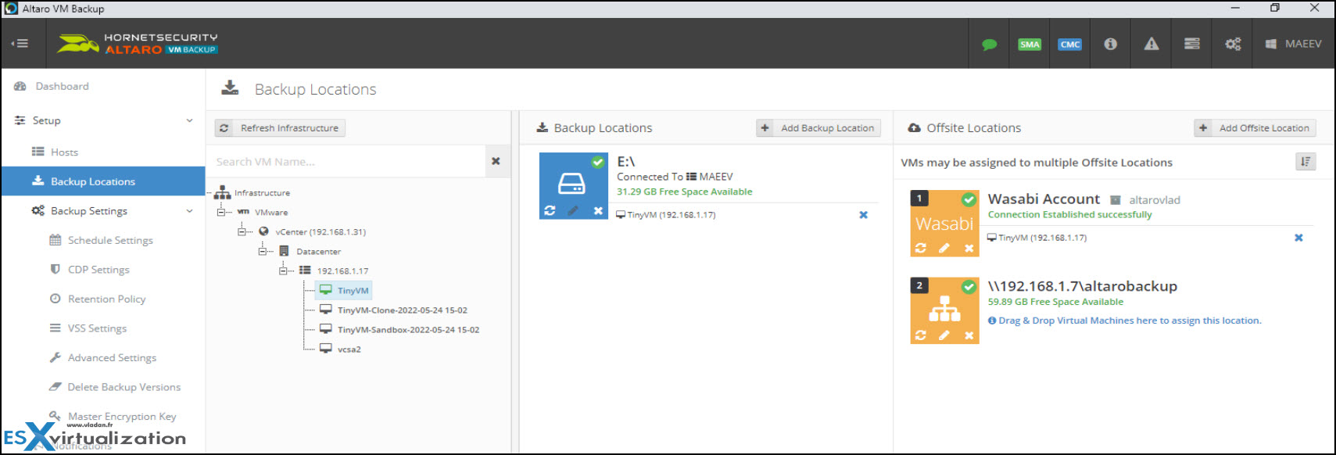Collapse the sidebar with the menu toggle icon
Viewport: 1336px width, 455px height.
[x=20, y=44]
